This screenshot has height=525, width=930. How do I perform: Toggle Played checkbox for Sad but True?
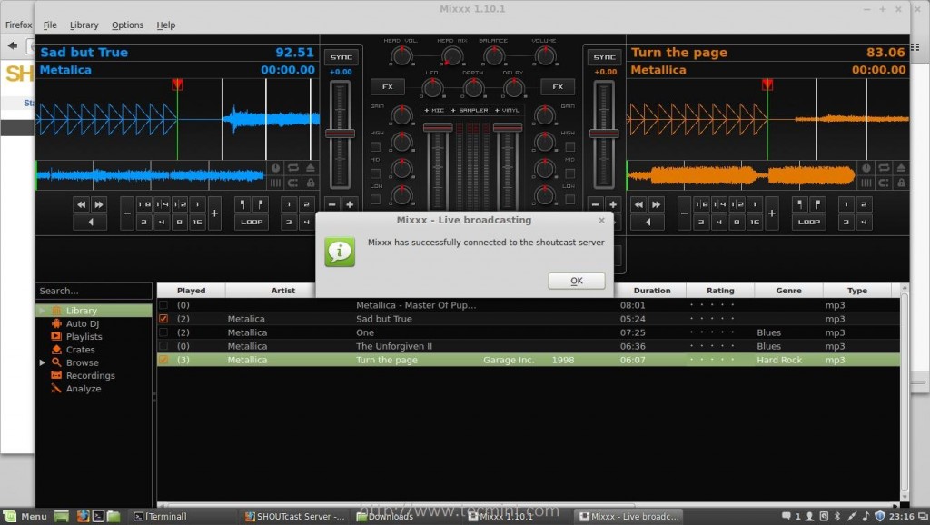click(x=163, y=319)
